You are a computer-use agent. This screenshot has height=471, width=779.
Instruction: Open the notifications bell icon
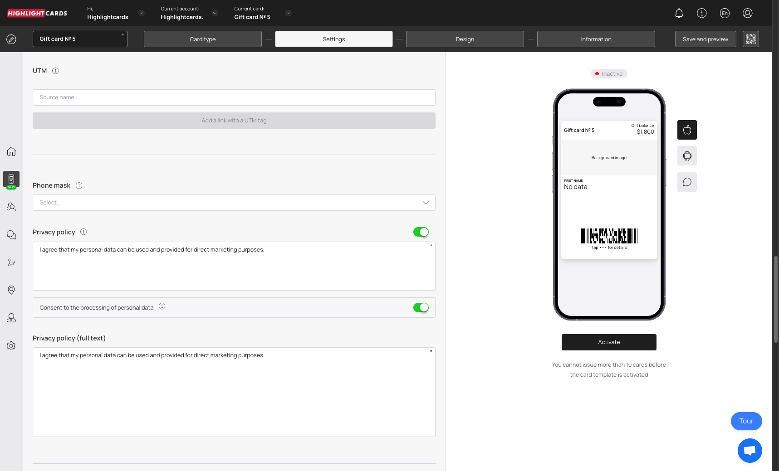pyautogui.click(x=679, y=13)
